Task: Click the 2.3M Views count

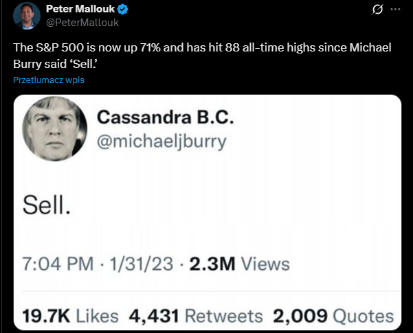Action: tap(237, 264)
